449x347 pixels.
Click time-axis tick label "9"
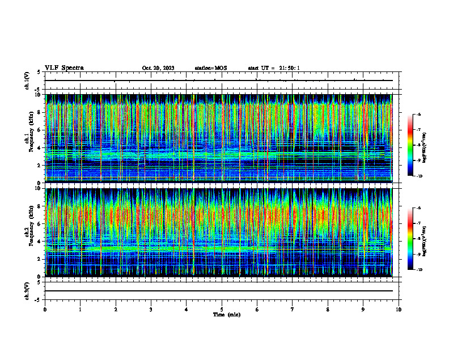point(363,310)
